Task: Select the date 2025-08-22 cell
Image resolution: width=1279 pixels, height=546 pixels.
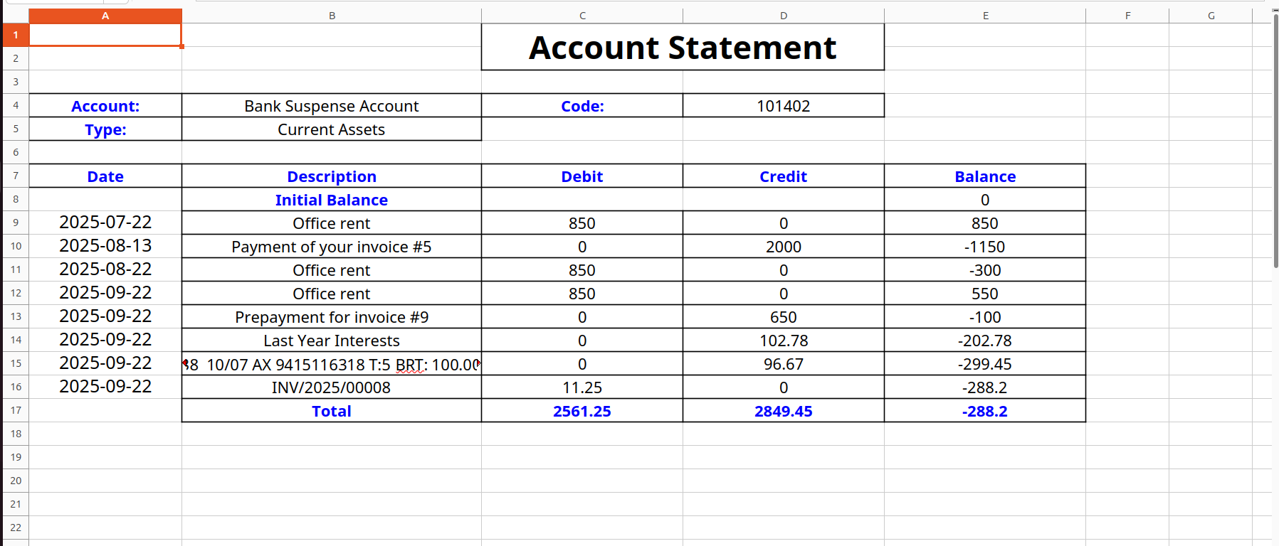Action: click(105, 269)
